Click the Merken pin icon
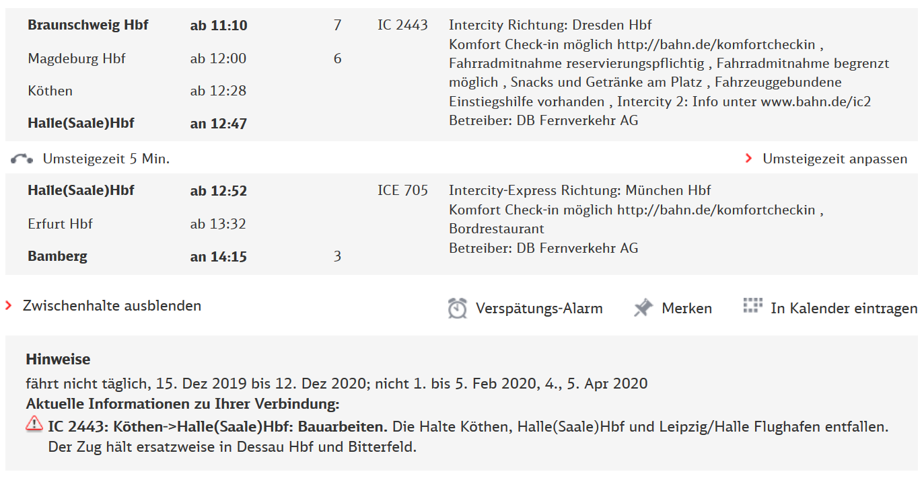The height and width of the screenshot is (478, 924). (x=643, y=307)
